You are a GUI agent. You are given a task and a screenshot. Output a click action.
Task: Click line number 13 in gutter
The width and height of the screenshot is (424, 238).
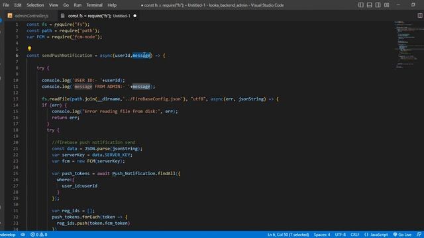[x=16, y=99]
